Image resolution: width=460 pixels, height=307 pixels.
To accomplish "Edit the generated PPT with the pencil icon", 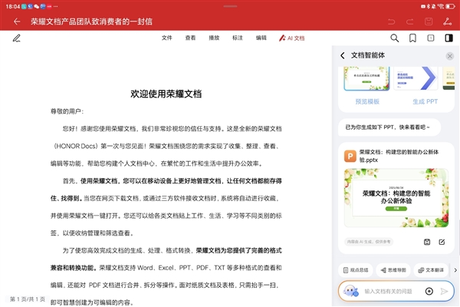I will pyautogui.click(x=442, y=243).
